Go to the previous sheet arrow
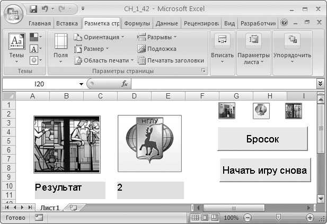This screenshot has width=327, height=224. point(15,208)
